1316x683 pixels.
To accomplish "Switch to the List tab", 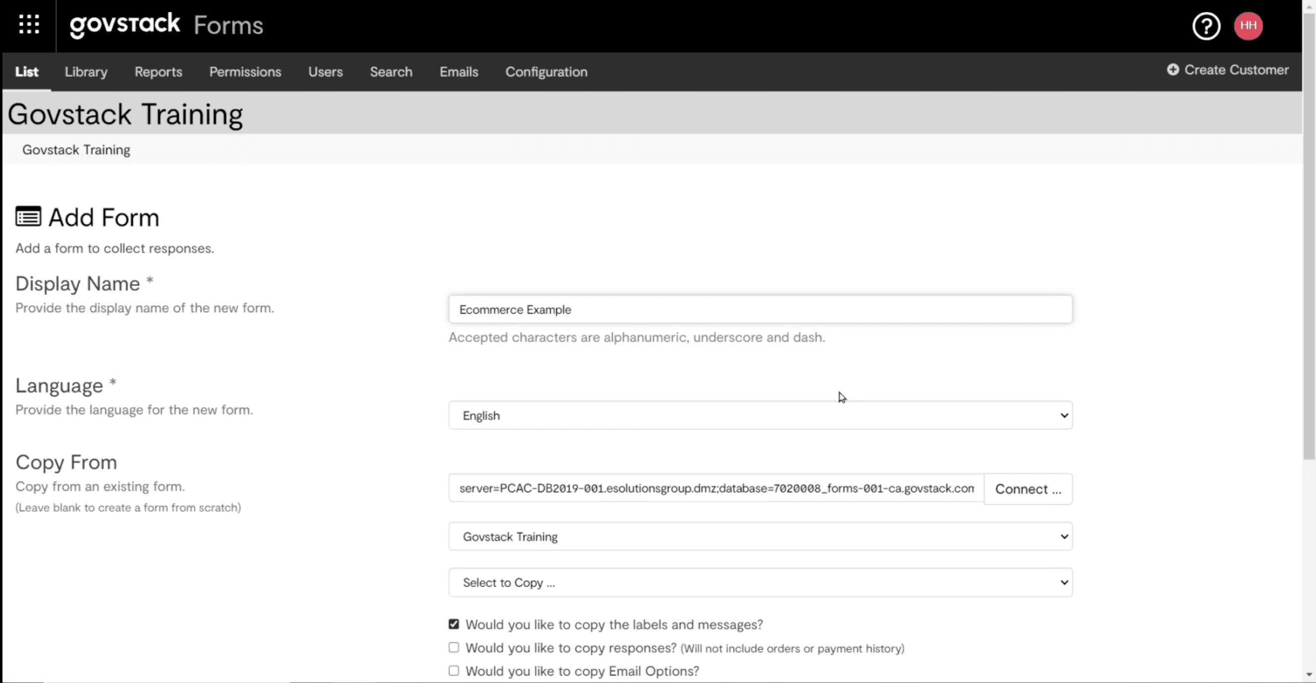I will 26,72.
